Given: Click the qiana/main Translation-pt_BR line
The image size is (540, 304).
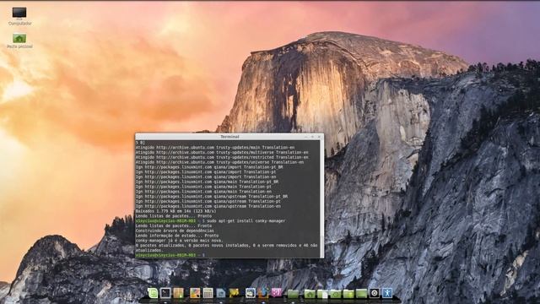Looking at the screenshot, I should (x=207, y=182).
